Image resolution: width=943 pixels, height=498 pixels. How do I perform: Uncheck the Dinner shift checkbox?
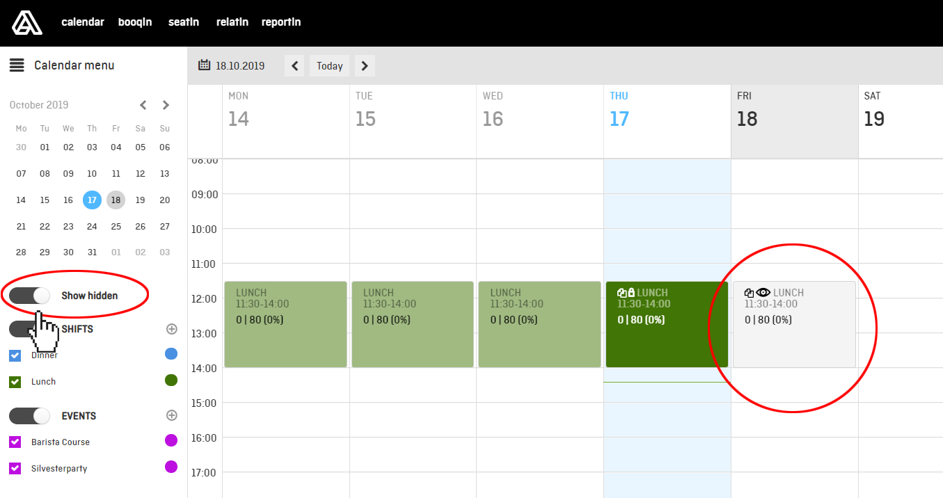pos(15,355)
